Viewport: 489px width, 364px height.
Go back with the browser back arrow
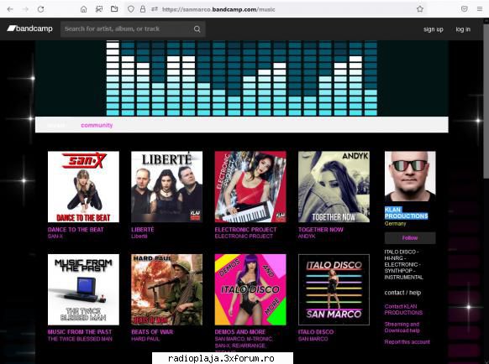[x=10, y=9]
